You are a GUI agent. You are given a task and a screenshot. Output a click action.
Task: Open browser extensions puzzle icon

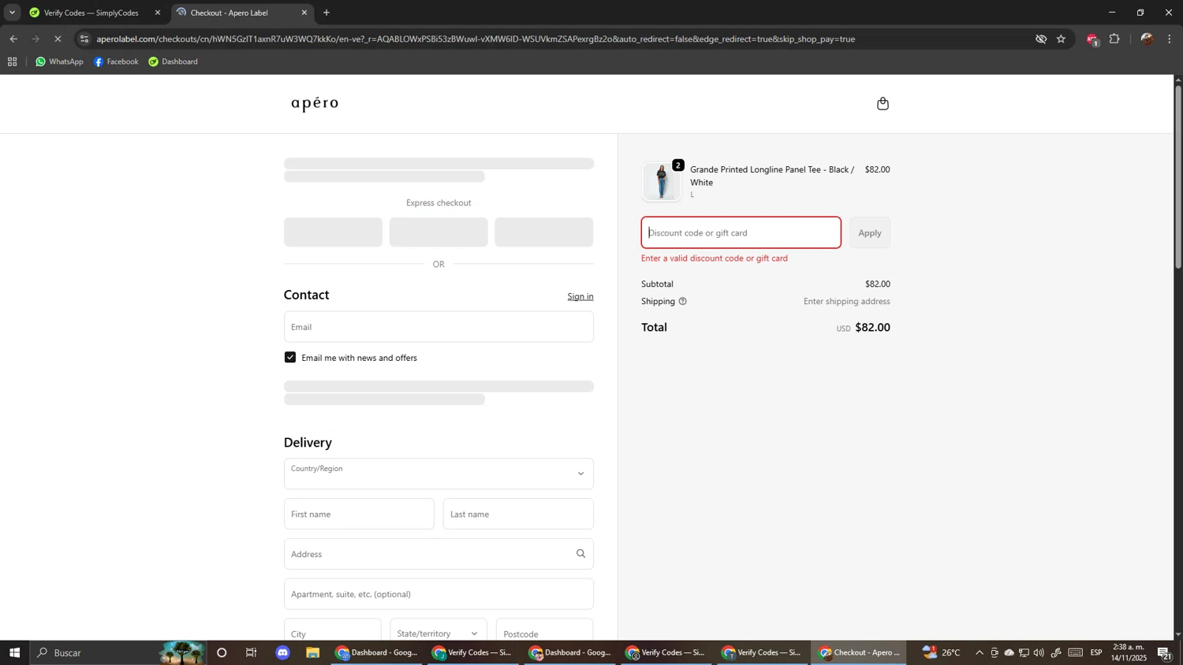point(1114,39)
